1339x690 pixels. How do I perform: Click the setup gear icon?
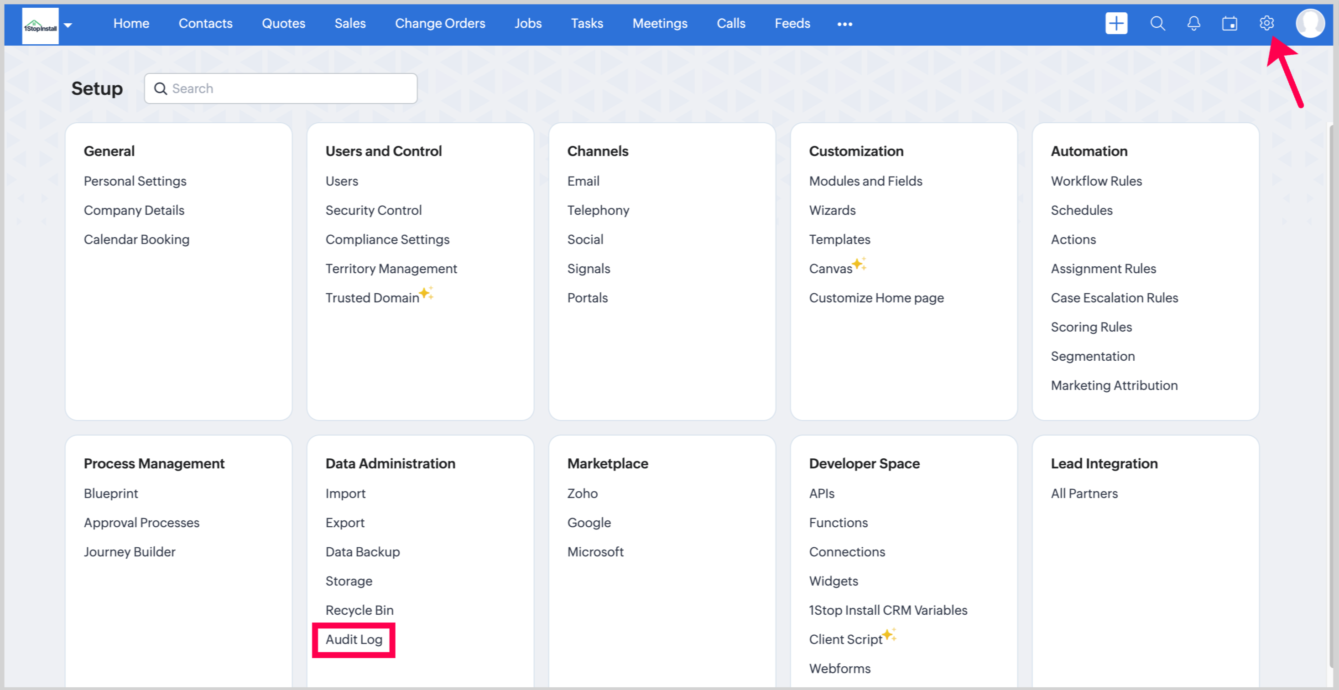1266,23
